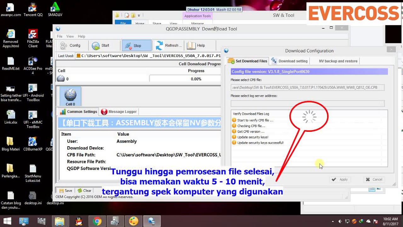Click the Last Used path field
This screenshot has height=227, width=403.
click(148, 56)
